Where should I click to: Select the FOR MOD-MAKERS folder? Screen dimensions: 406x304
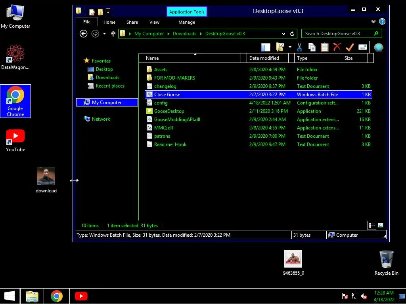click(x=259, y=78)
